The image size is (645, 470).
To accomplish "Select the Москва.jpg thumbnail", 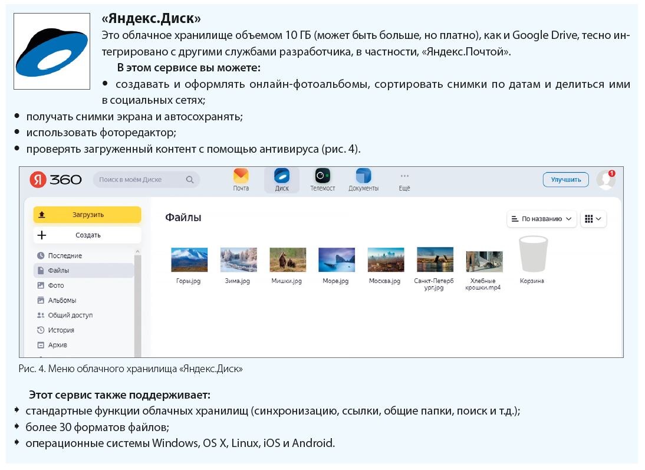I will point(386,259).
